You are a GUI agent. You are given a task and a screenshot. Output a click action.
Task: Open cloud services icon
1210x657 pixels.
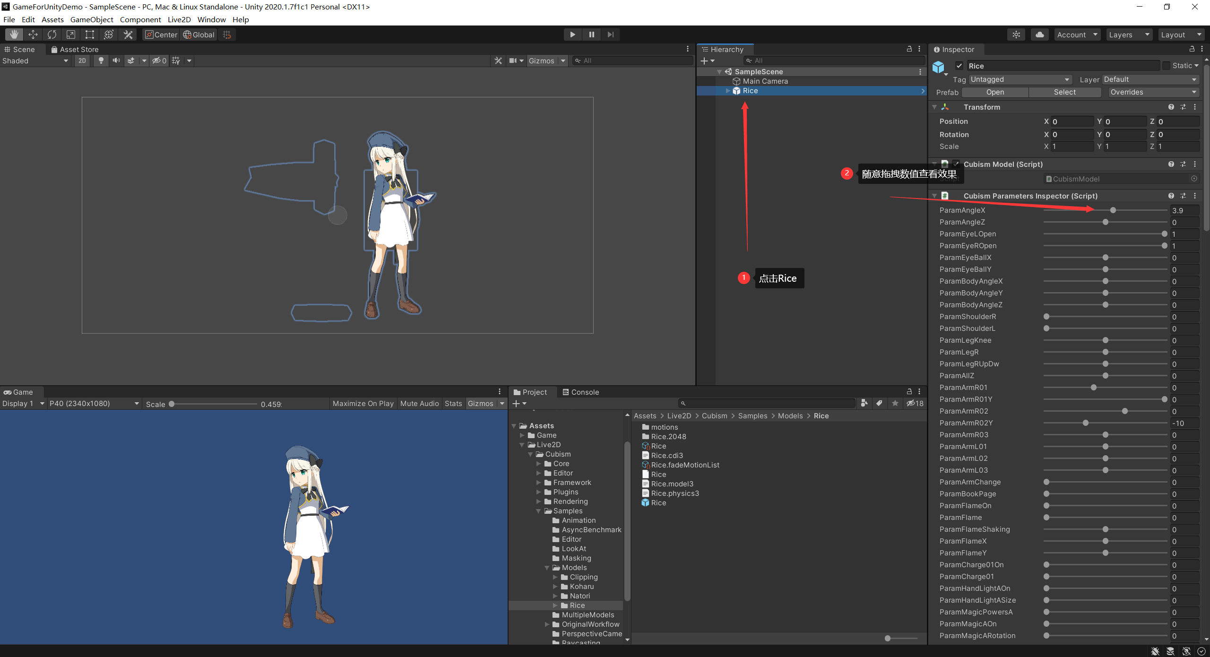1040,35
